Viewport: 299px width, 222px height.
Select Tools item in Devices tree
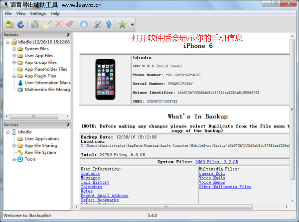(x=30, y=159)
